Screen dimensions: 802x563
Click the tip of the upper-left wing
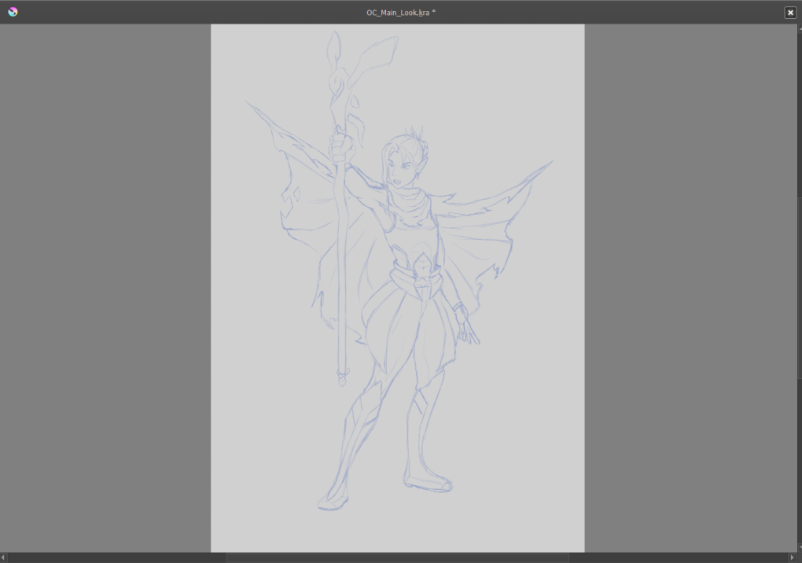[248, 104]
